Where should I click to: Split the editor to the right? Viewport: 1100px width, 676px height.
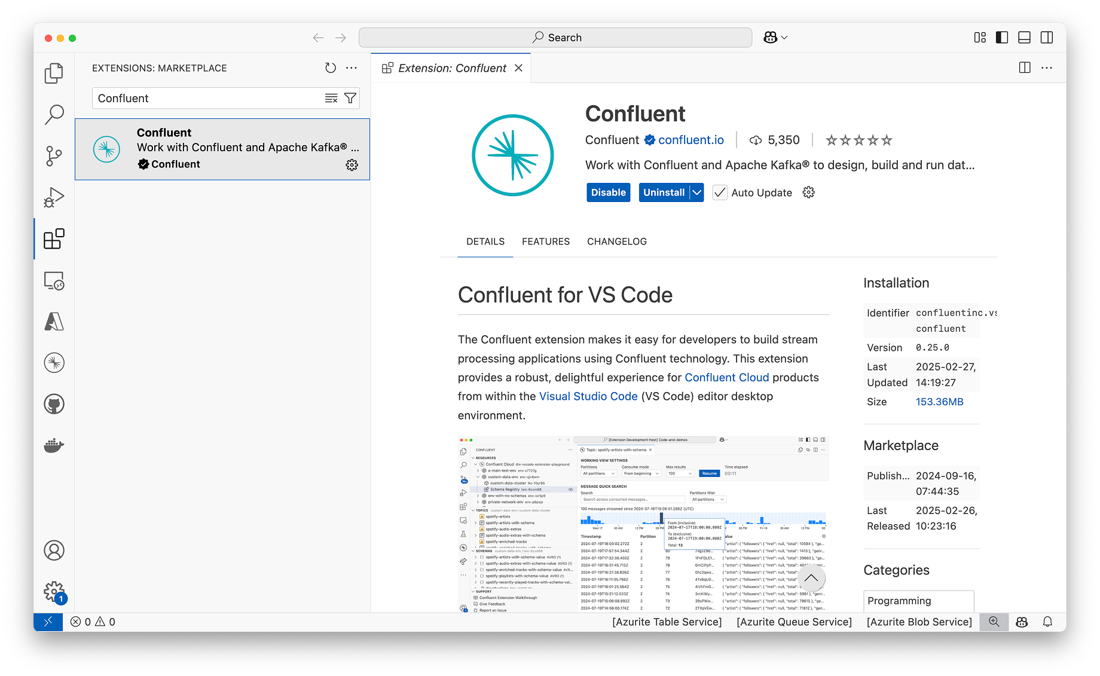coord(1025,68)
